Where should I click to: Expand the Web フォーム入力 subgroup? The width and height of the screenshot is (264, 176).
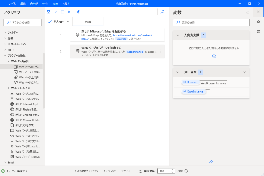click(x=9, y=88)
